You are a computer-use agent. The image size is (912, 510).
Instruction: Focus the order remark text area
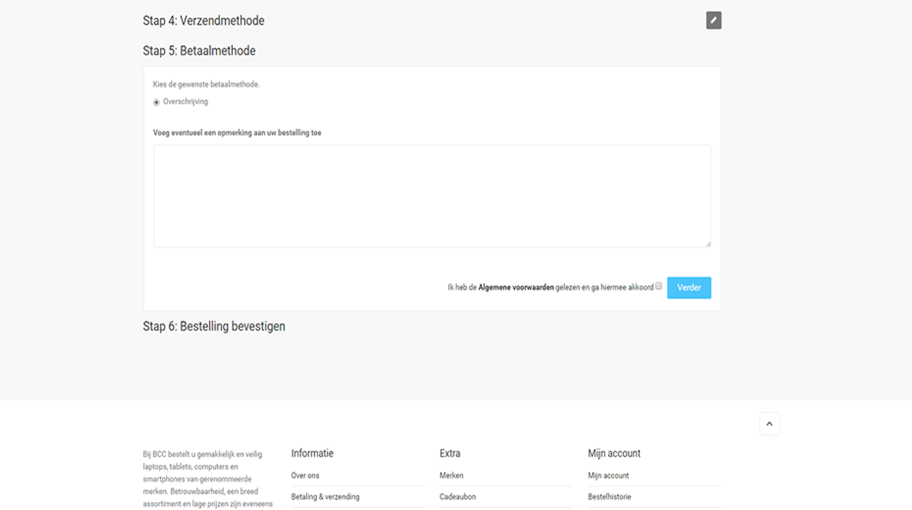pos(432,196)
